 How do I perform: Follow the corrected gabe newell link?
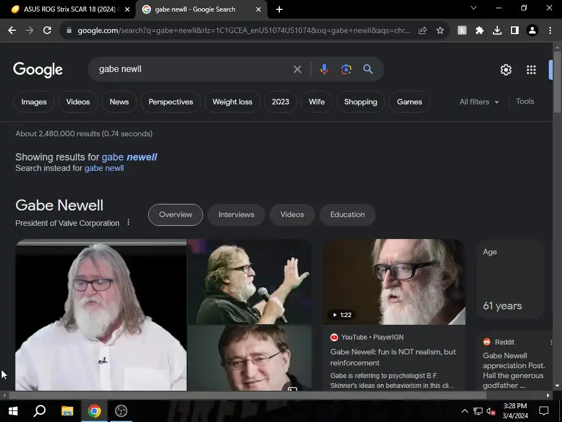129,157
